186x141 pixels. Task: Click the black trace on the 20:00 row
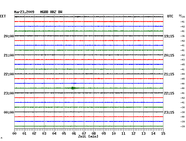(x=89, y=36)
